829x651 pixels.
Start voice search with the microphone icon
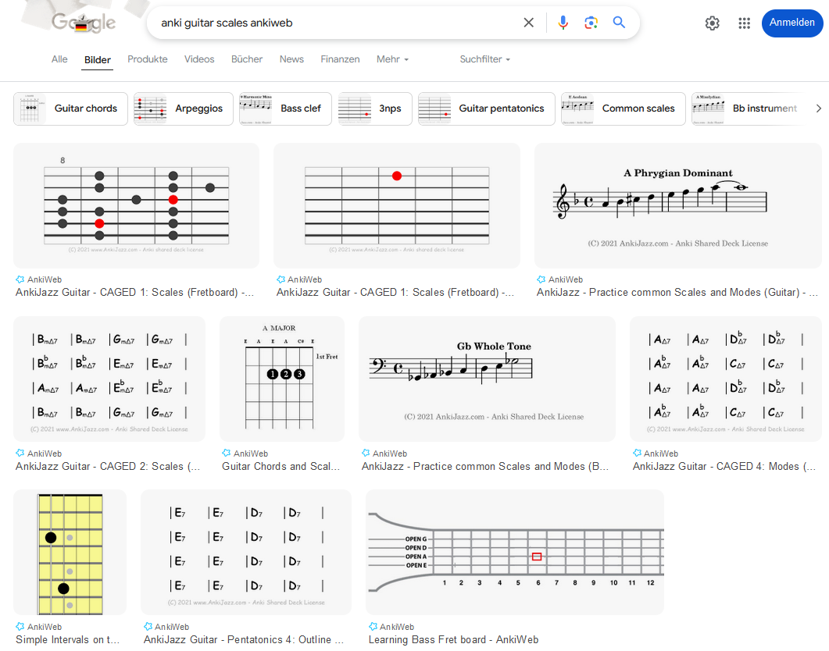coord(563,23)
